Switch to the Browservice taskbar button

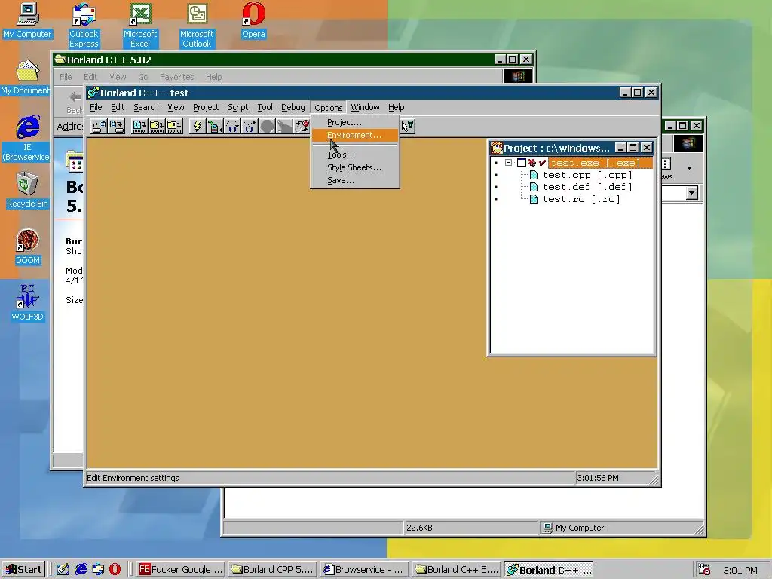[364, 570]
